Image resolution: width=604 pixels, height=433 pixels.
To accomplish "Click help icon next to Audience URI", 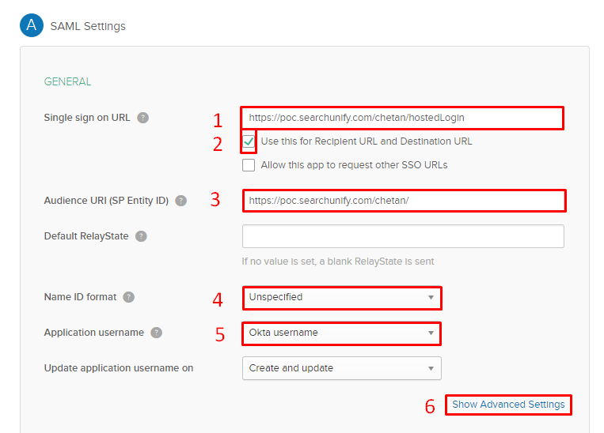I will [181, 201].
